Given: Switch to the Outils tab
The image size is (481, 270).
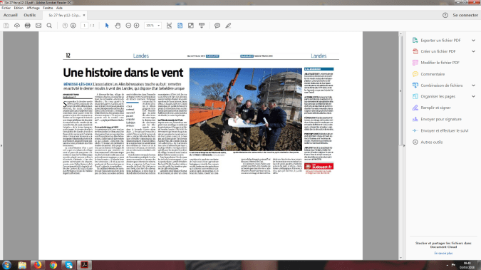Looking at the screenshot, I should tap(30, 15).
